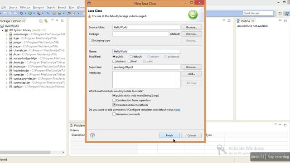Screen dimensions: 290x163
Task: Check the final modifier checkbox
Action: (x=129, y=61)
